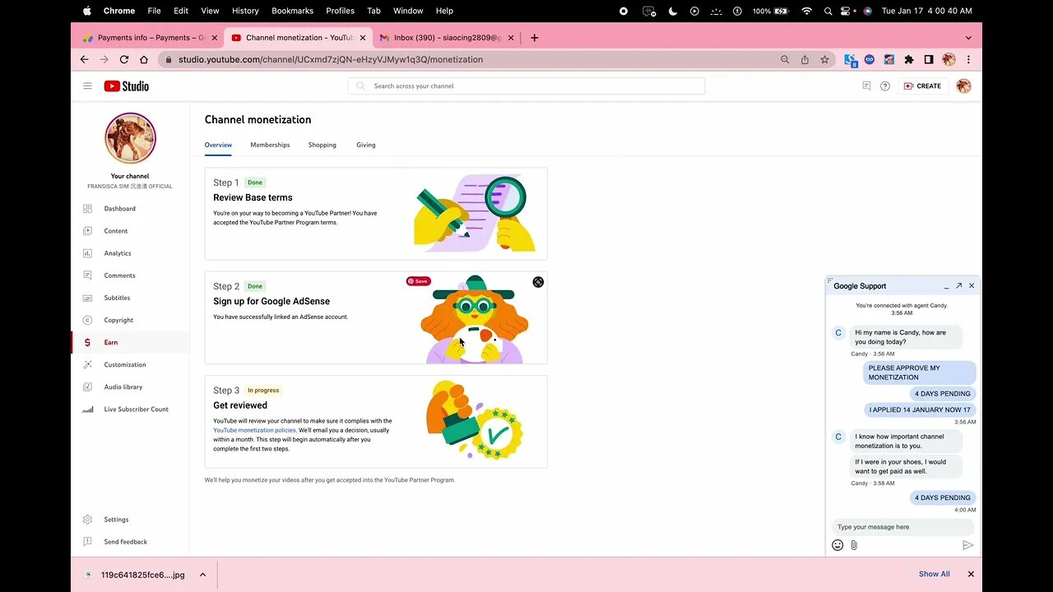
Task: Open a new browser tab with plus
Action: (x=535, y=38)
